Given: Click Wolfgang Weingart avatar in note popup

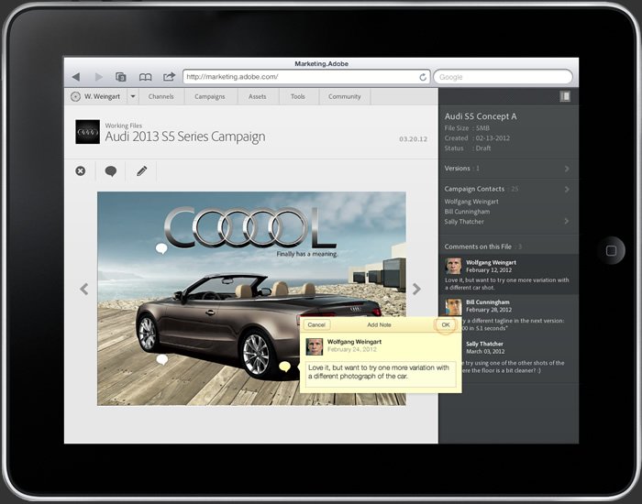Looking at the screenshot, I should click(315, 346).
